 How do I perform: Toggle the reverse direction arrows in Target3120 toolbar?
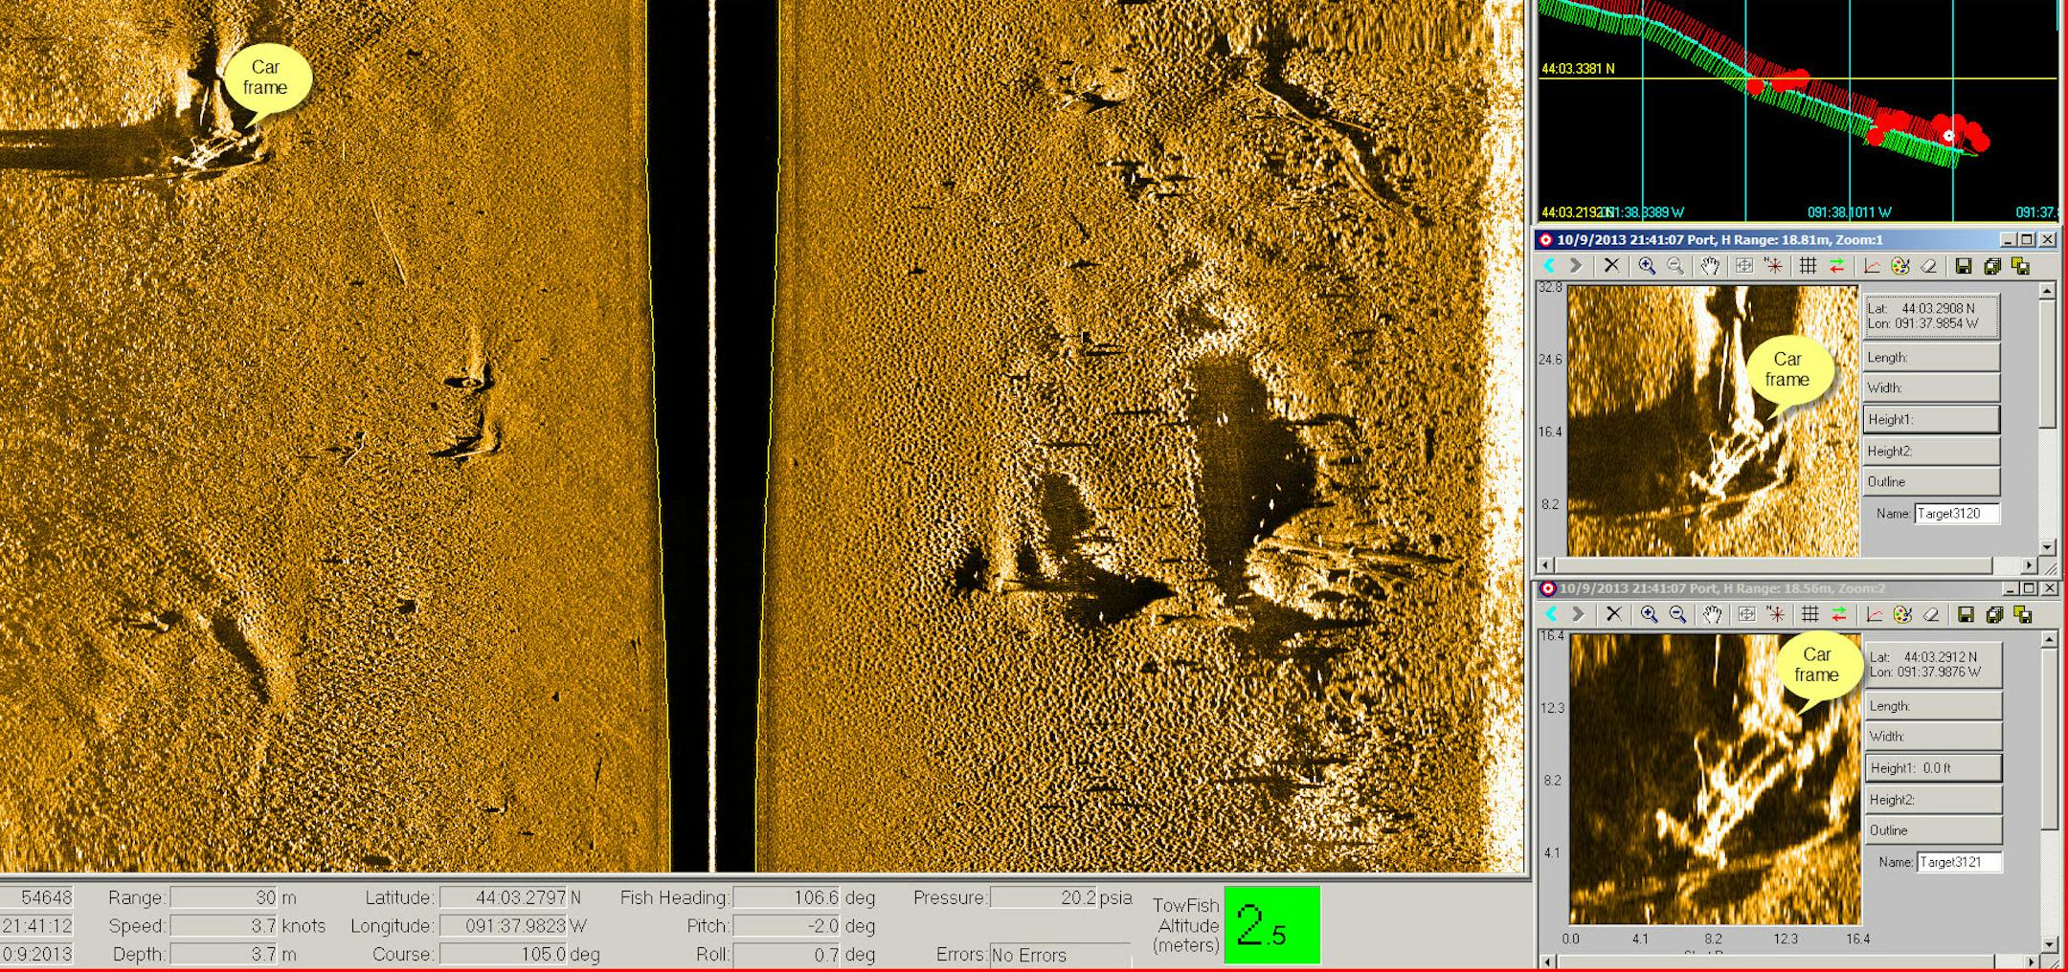tap(1839, 268)
